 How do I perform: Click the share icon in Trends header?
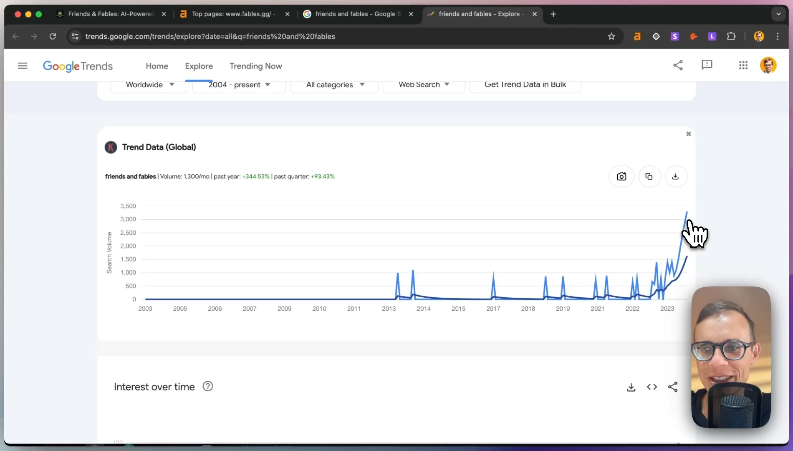click(678, 65)
